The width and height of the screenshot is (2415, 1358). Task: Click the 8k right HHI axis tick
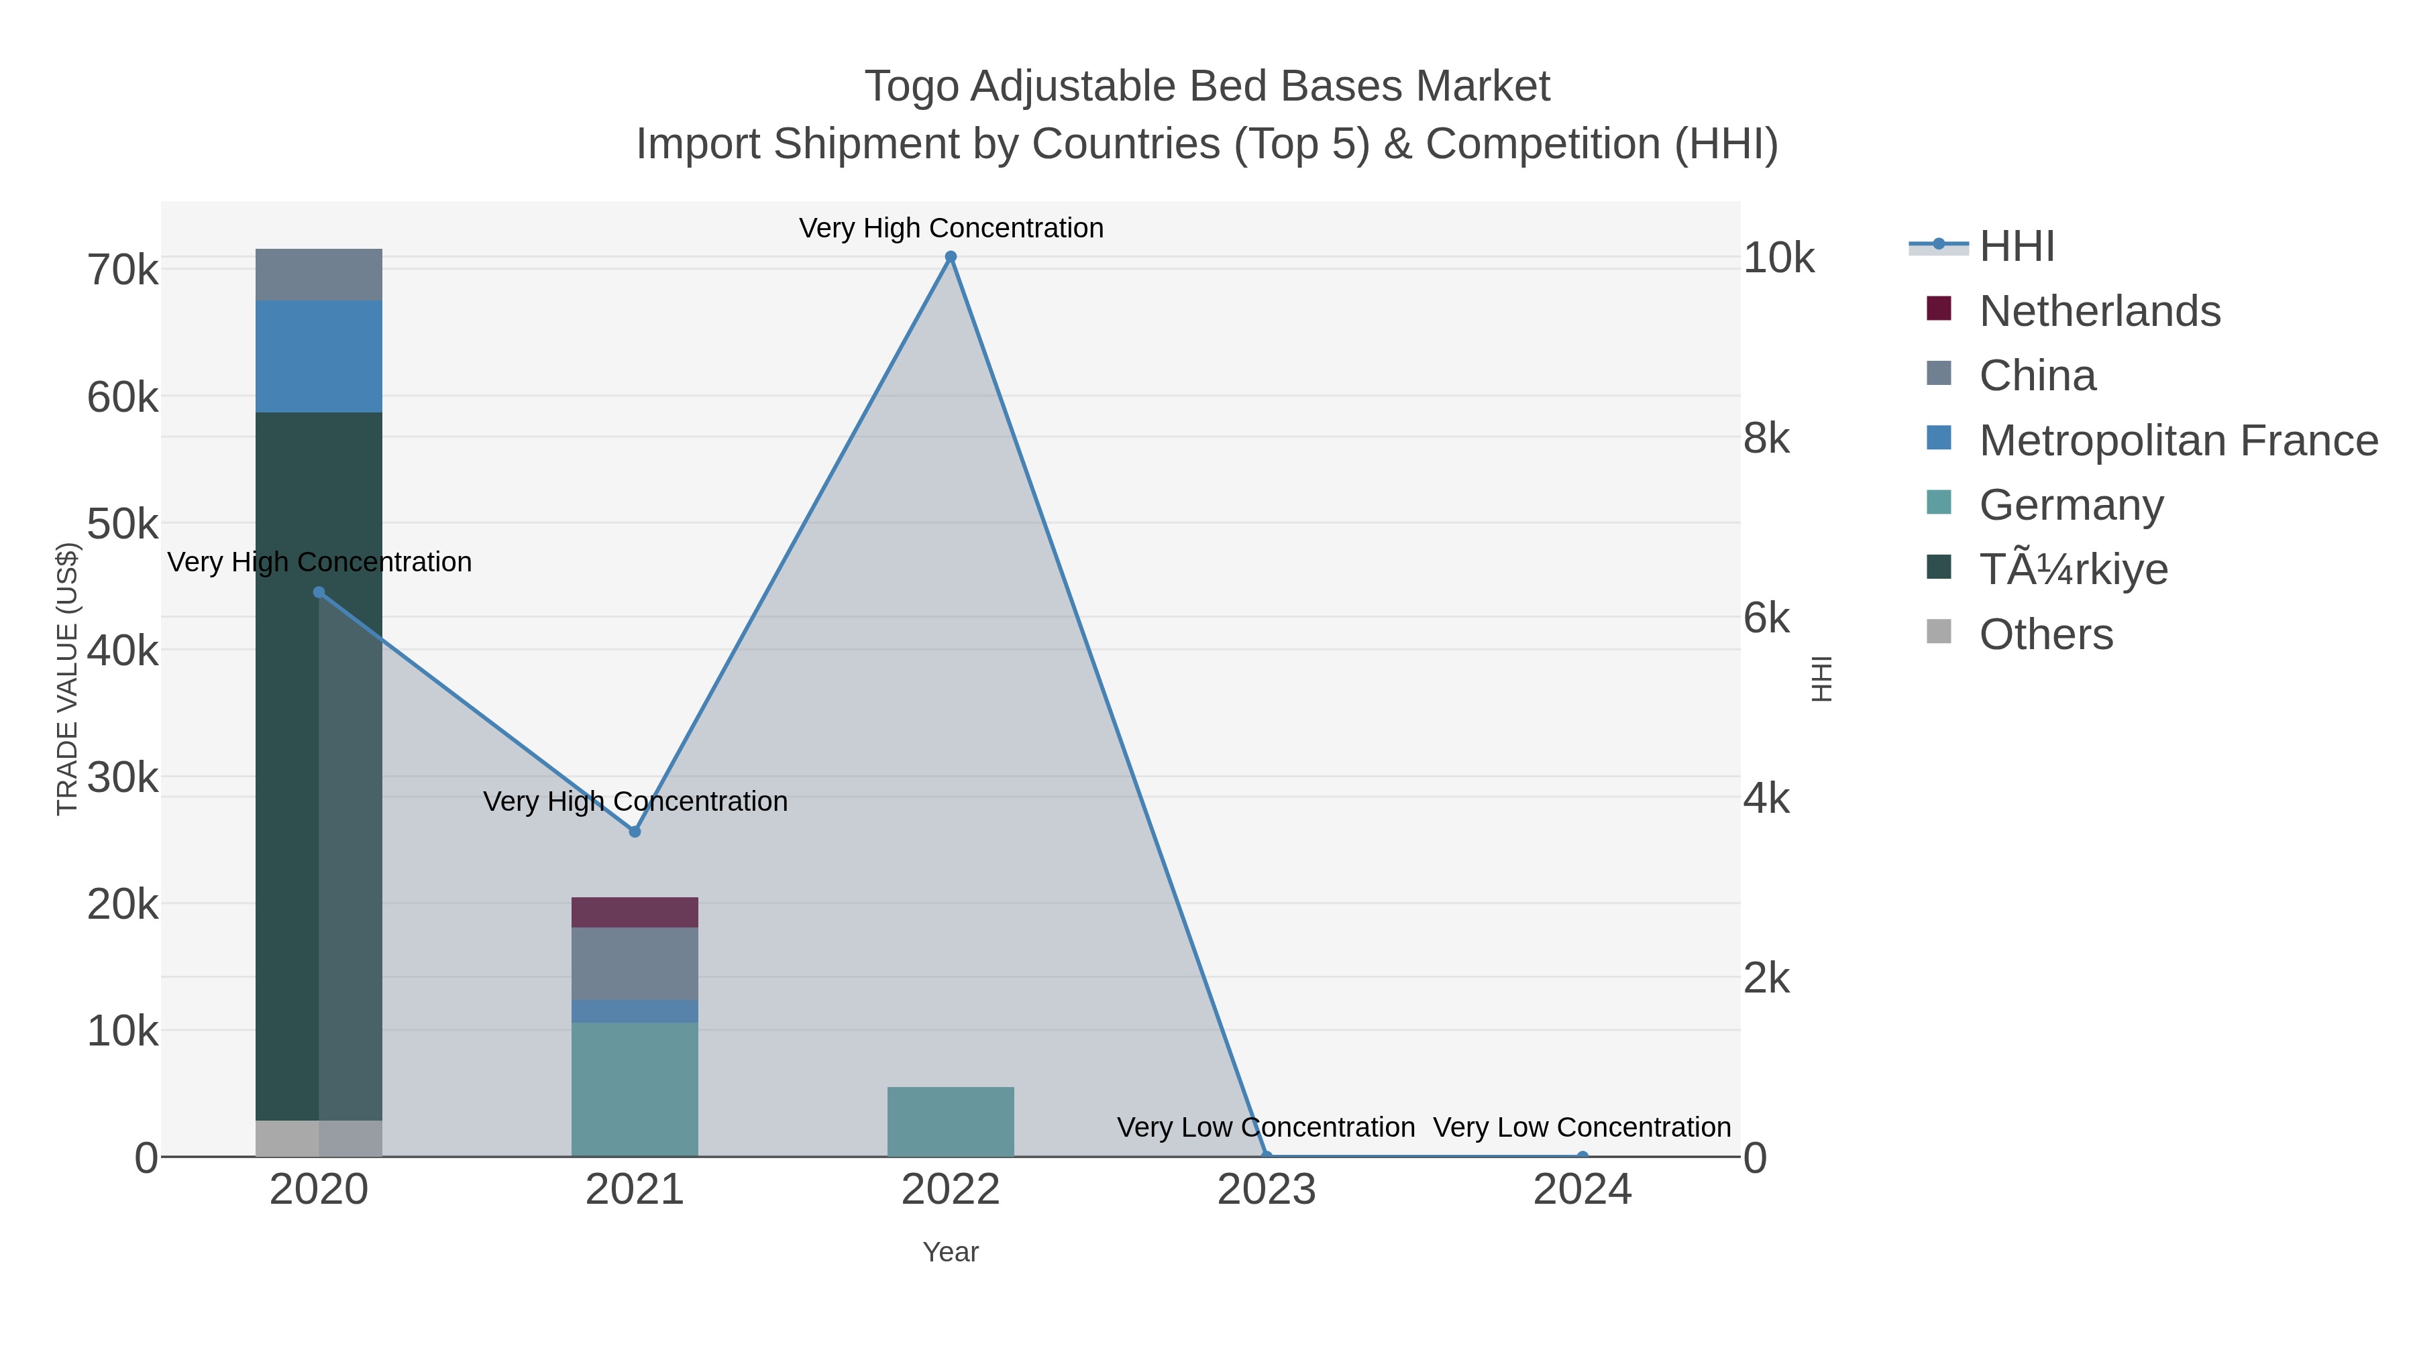tap(1766, 438)
